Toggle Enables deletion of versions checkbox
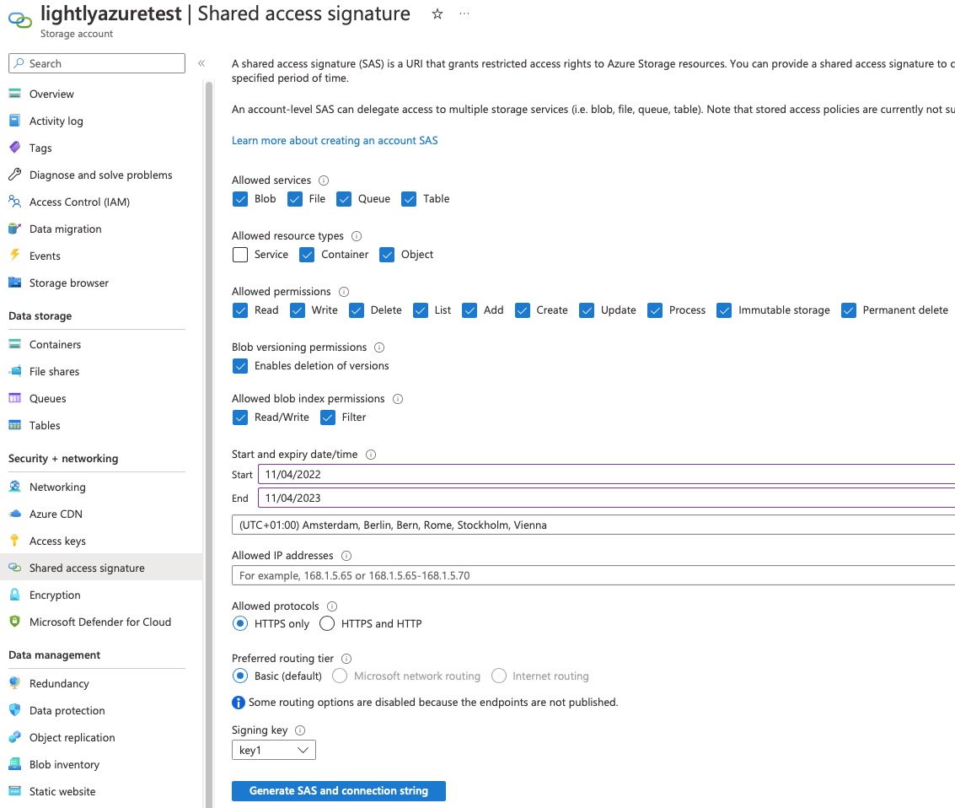The image size is (955, 808). tap(240, 365)
